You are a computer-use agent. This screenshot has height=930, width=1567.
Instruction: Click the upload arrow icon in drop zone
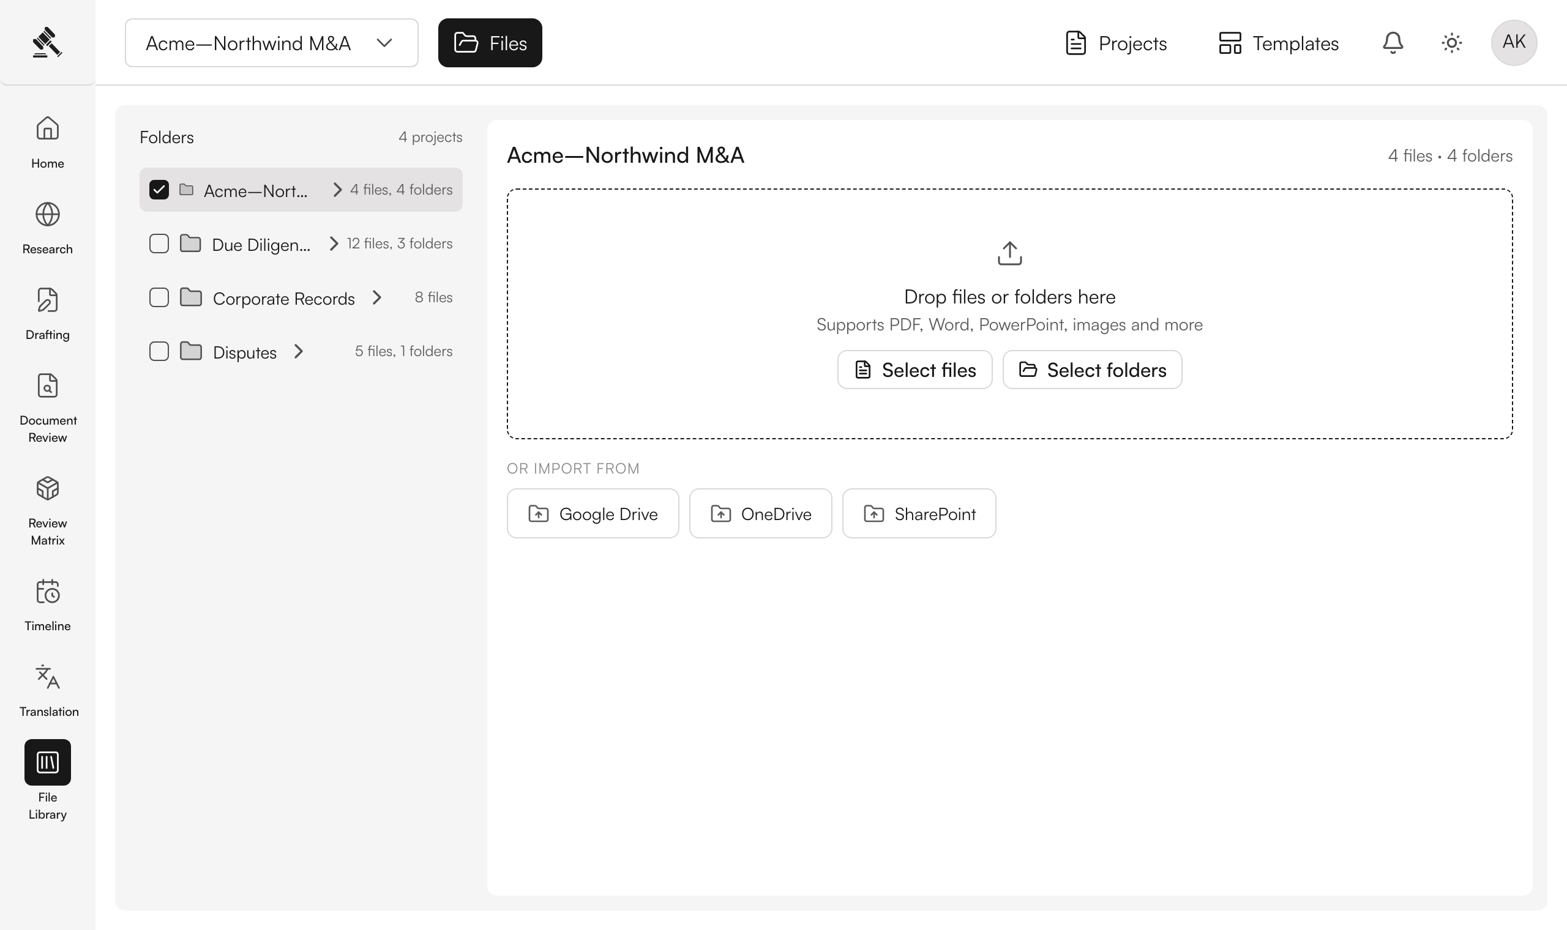(x=1010, y=253)
